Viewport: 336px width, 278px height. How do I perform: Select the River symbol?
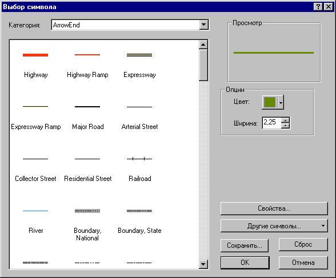(x=35, y=220)
